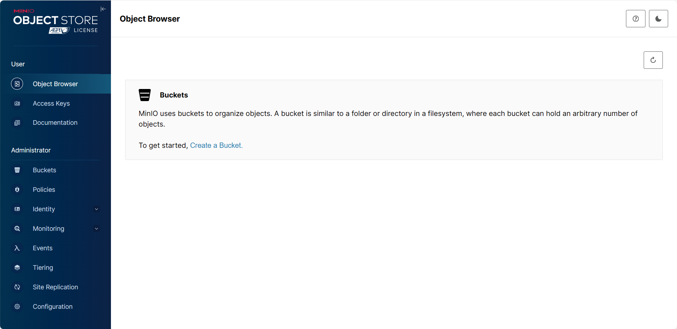677x329 pixels.
Task: Refresh the object browser list
Action: (x=653, y=60)
